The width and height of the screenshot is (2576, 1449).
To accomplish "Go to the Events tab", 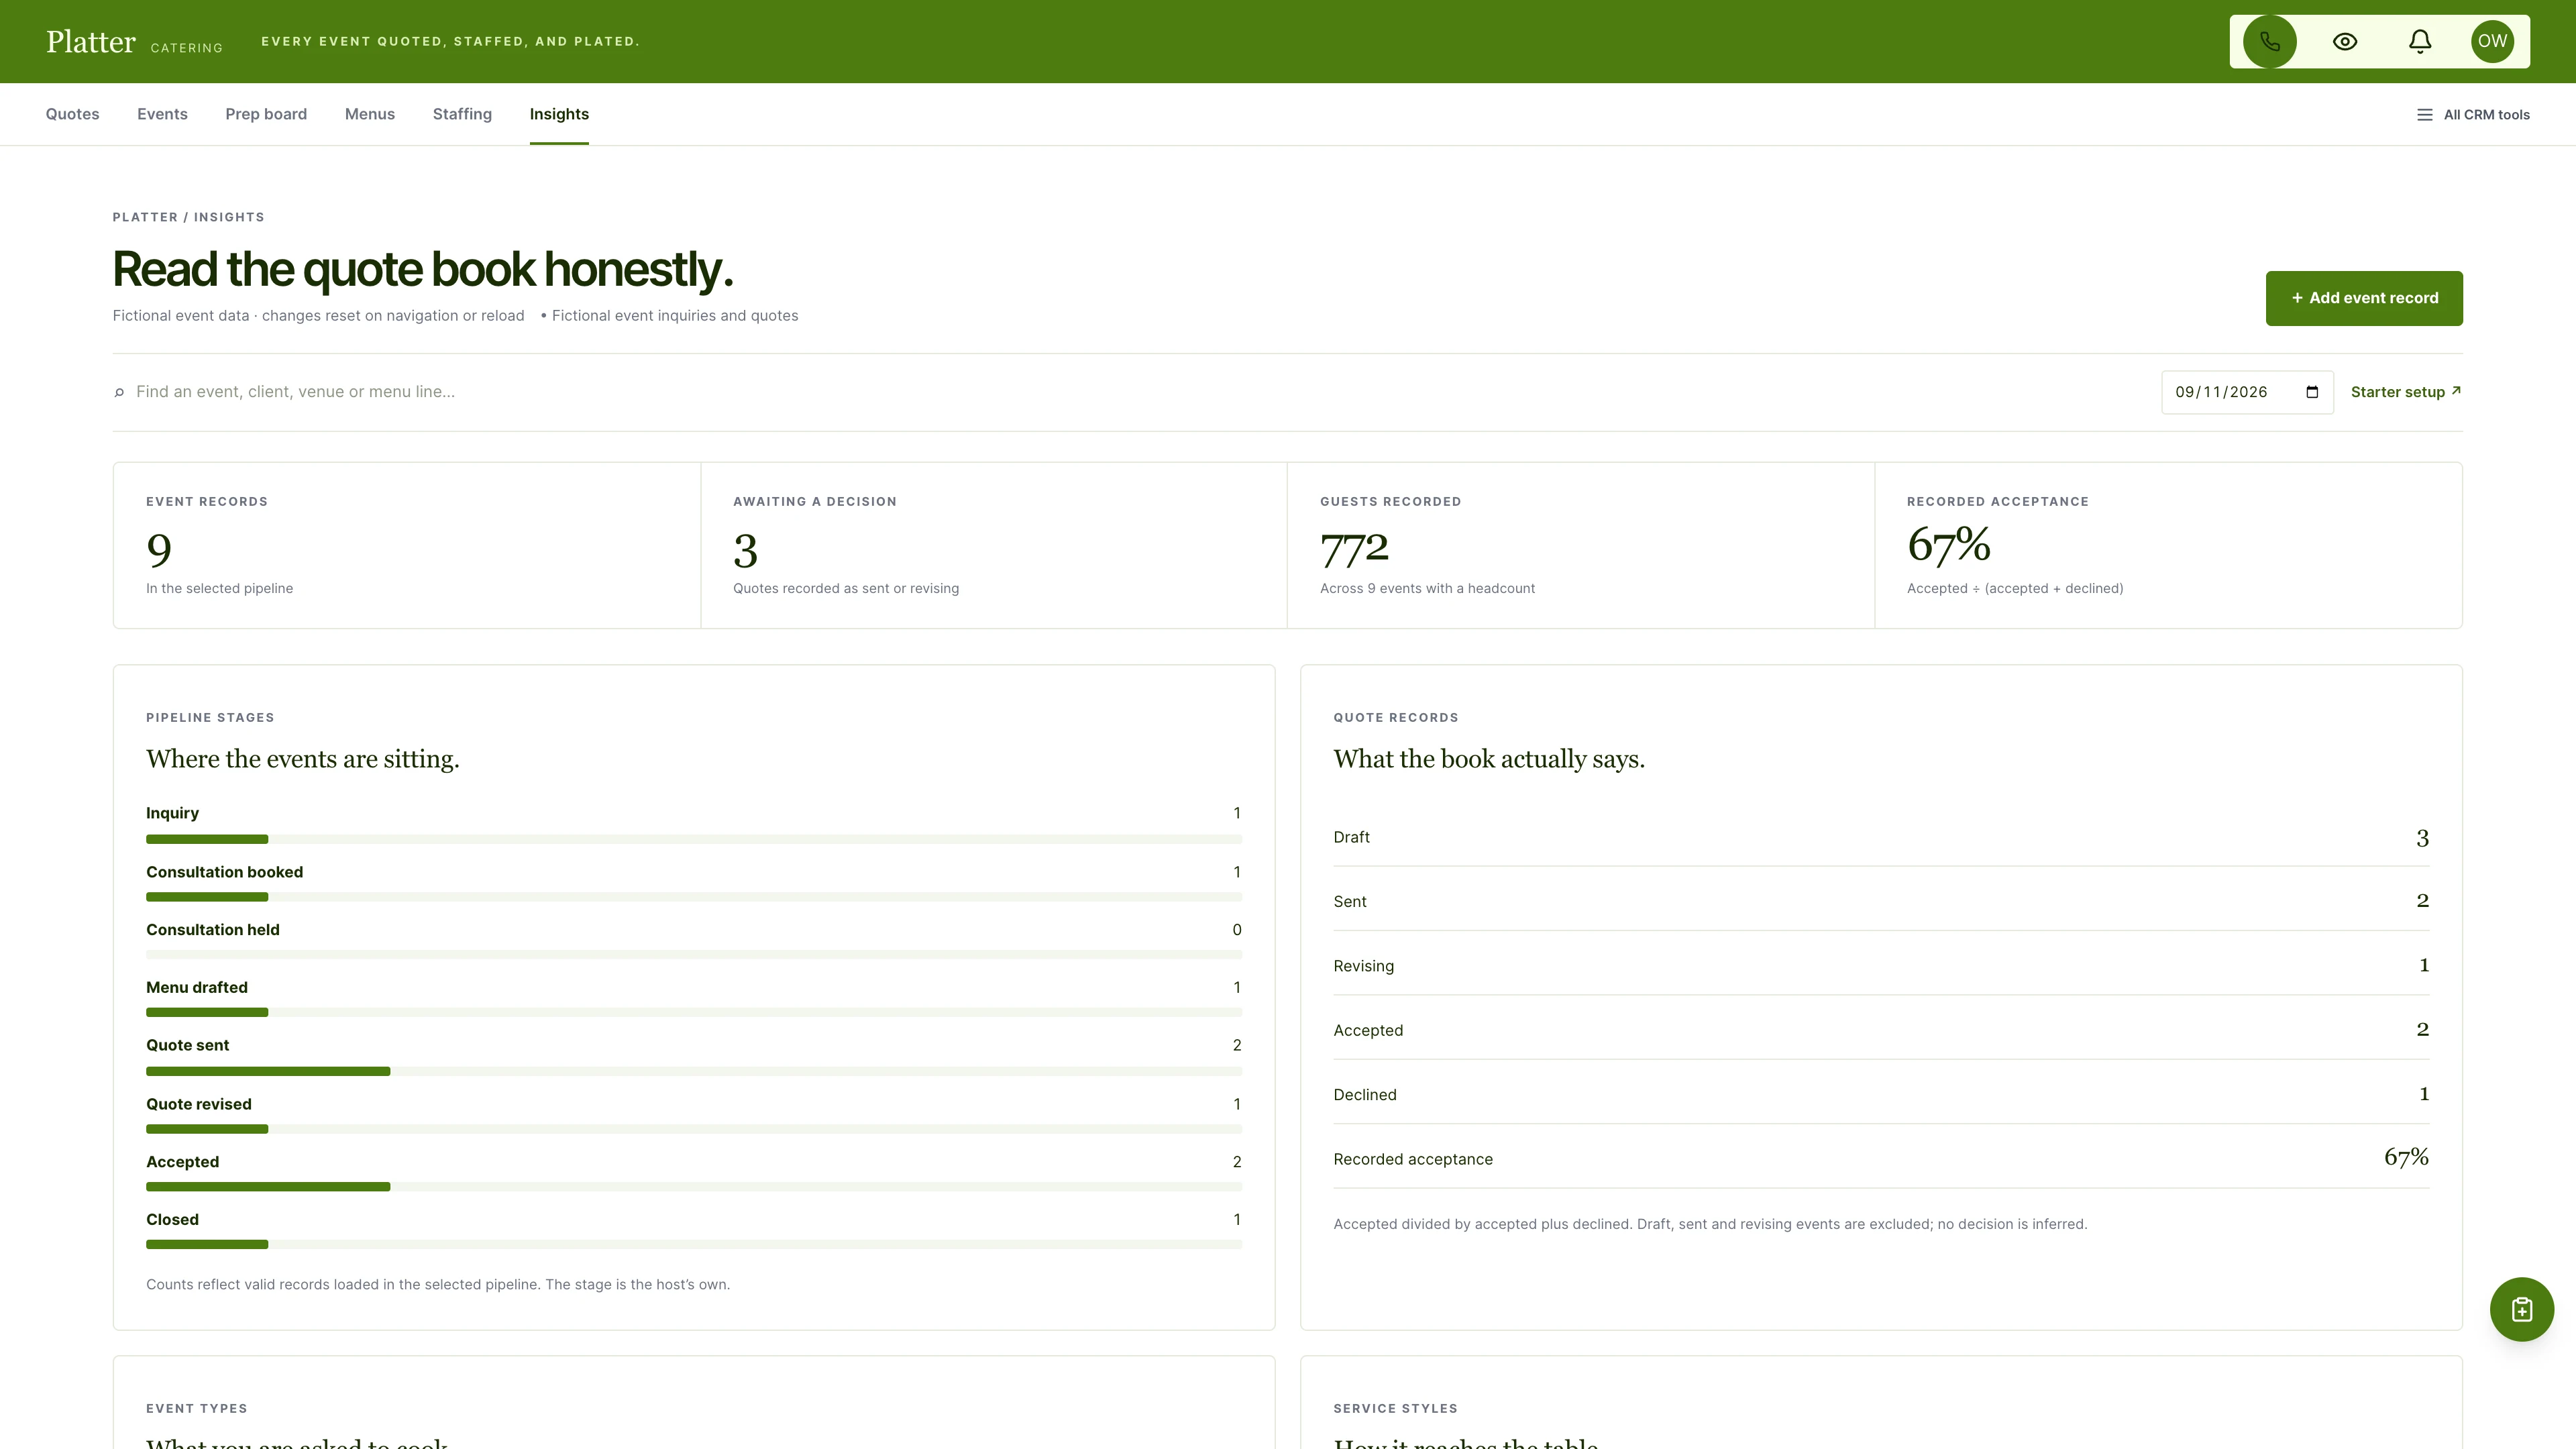I will (x=162, y=114).
